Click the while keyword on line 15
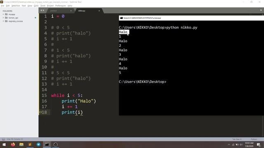The height and width of the screenshot is (148, 264). point(58,95)
